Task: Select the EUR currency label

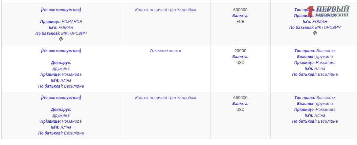Action: tap(240, 22)
